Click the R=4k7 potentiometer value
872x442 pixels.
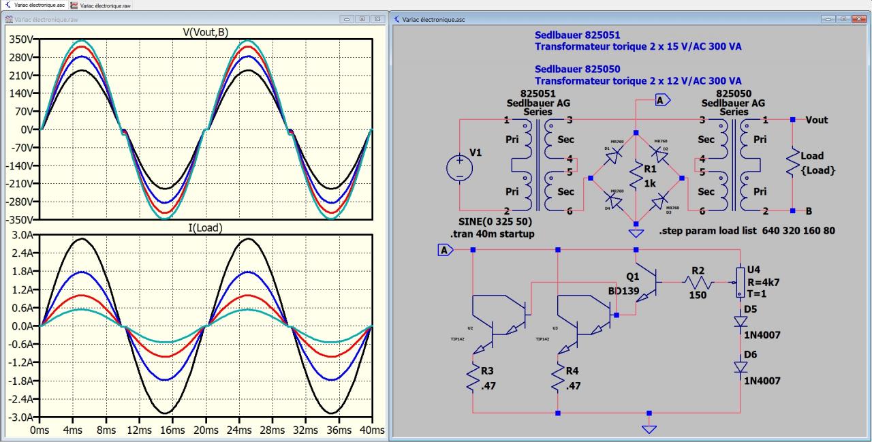coord(764,283)
